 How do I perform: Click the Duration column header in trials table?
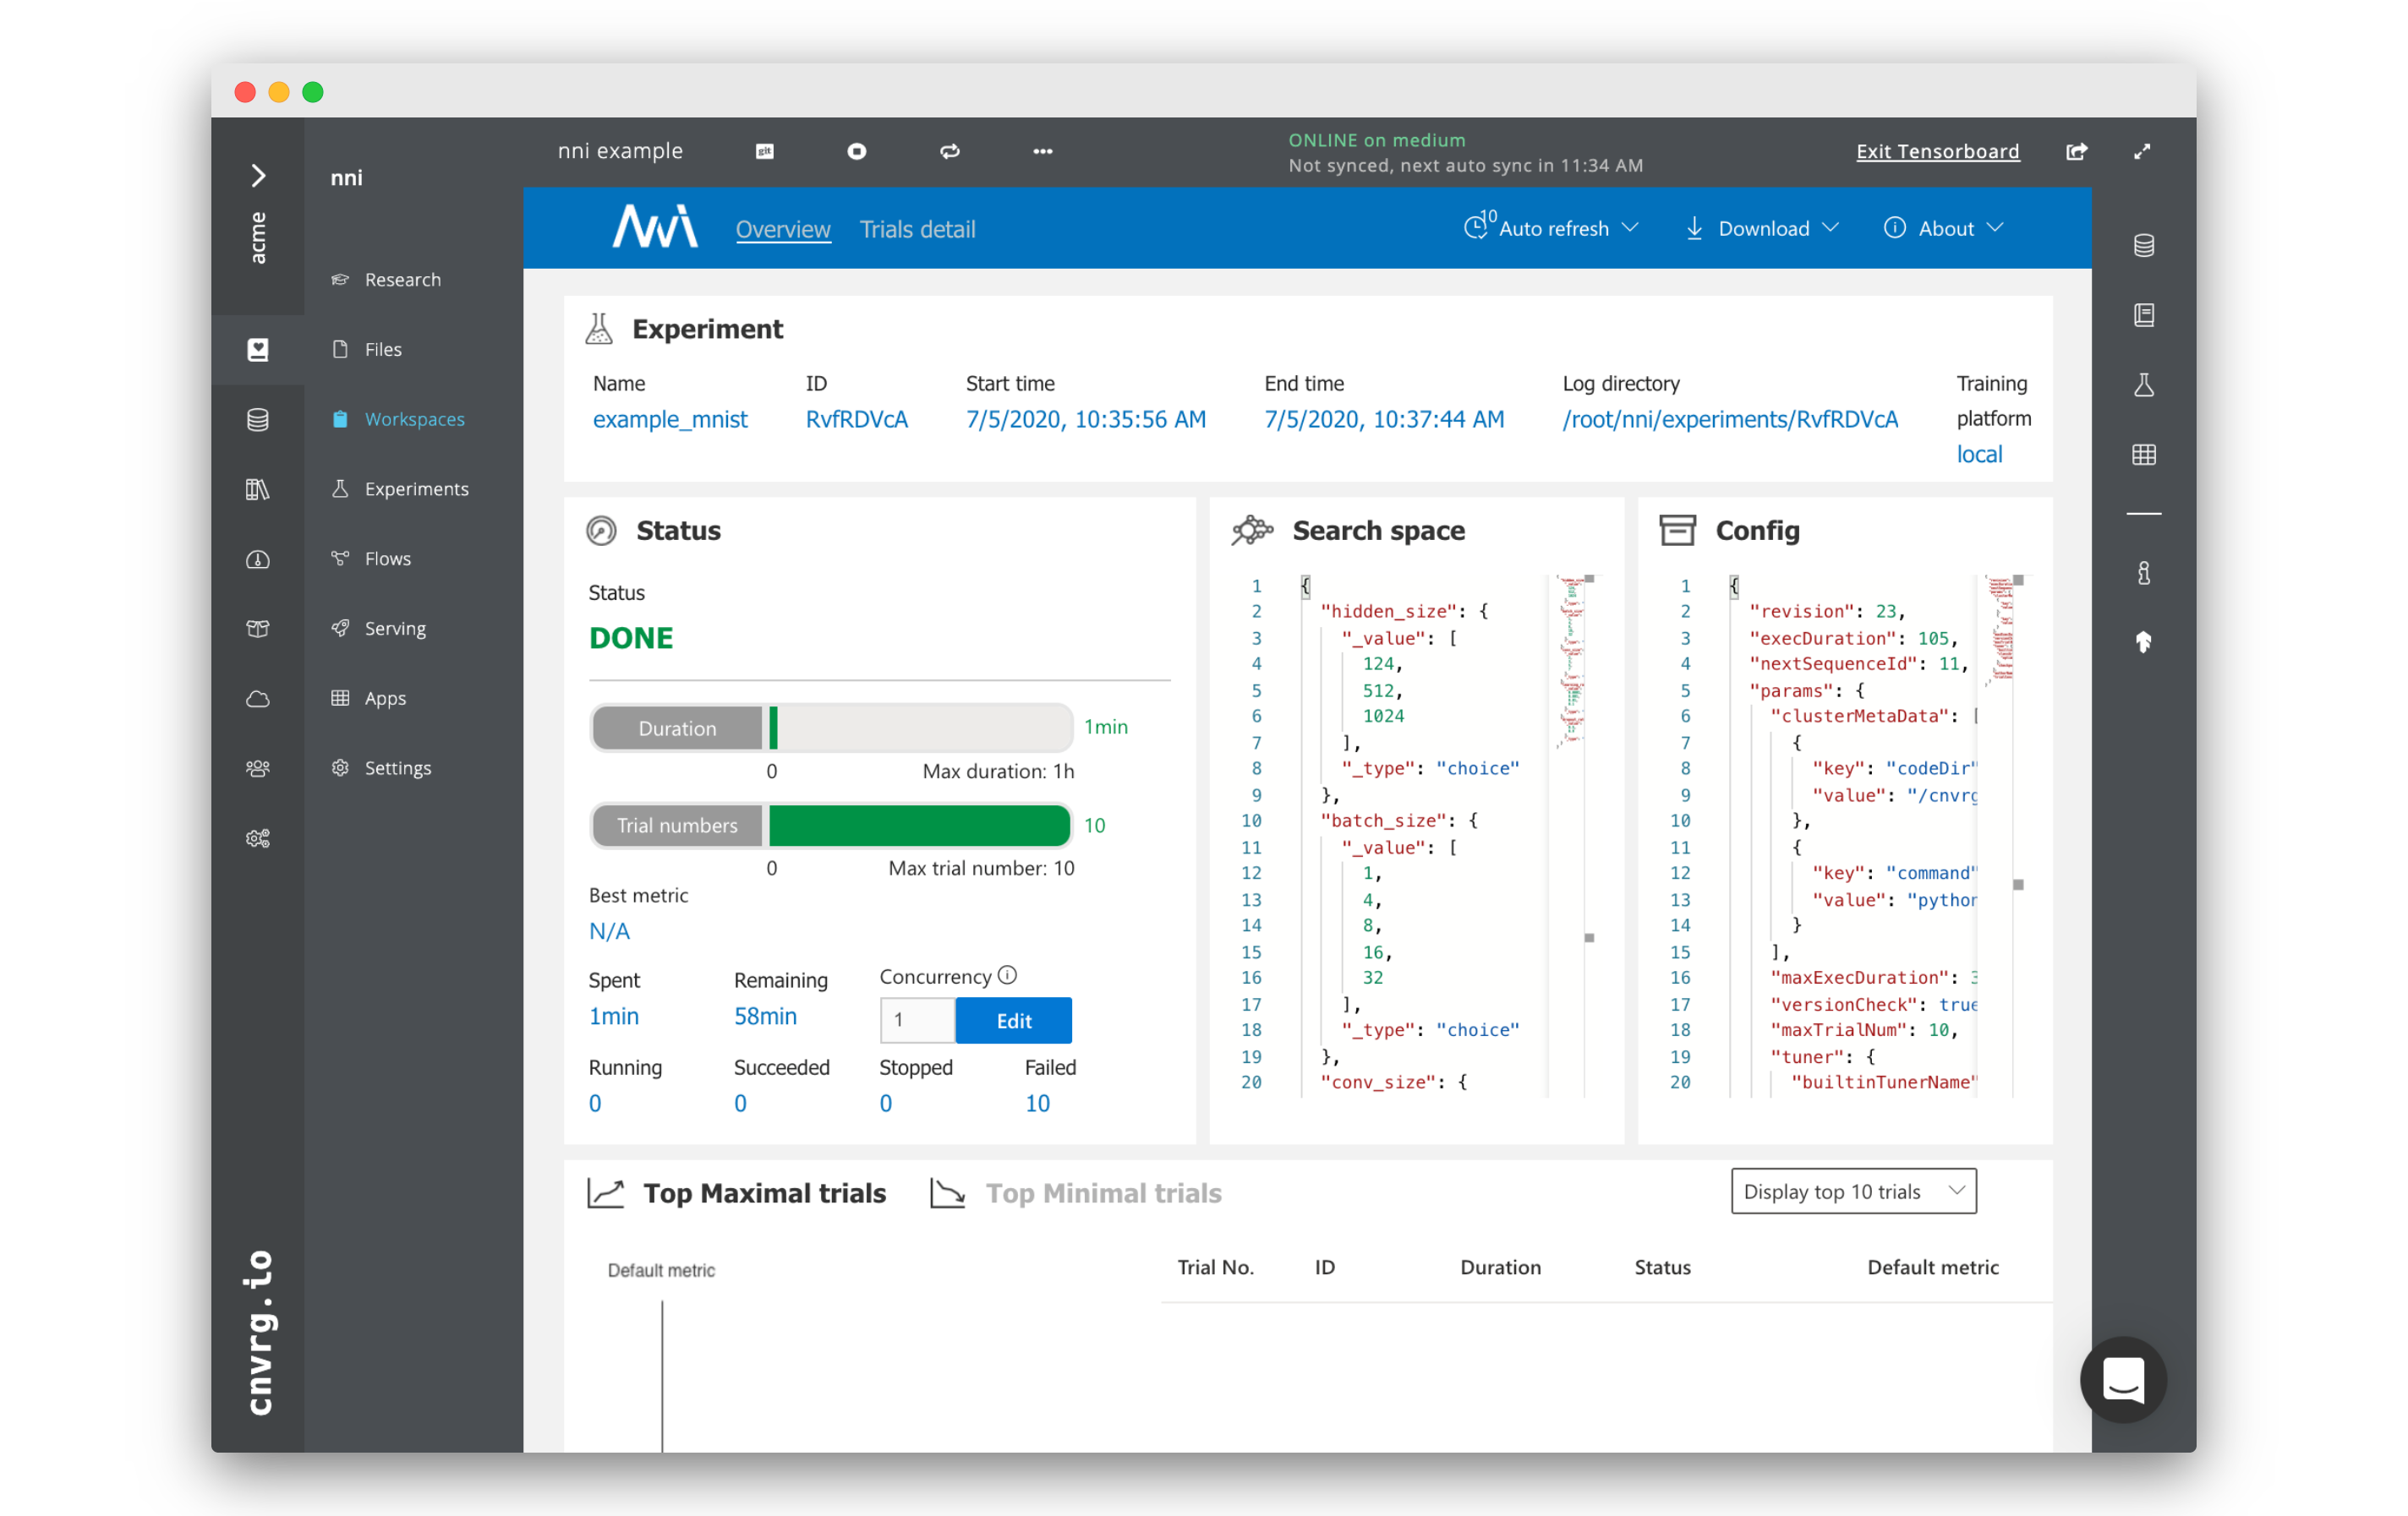[x=1500, y=1268]
